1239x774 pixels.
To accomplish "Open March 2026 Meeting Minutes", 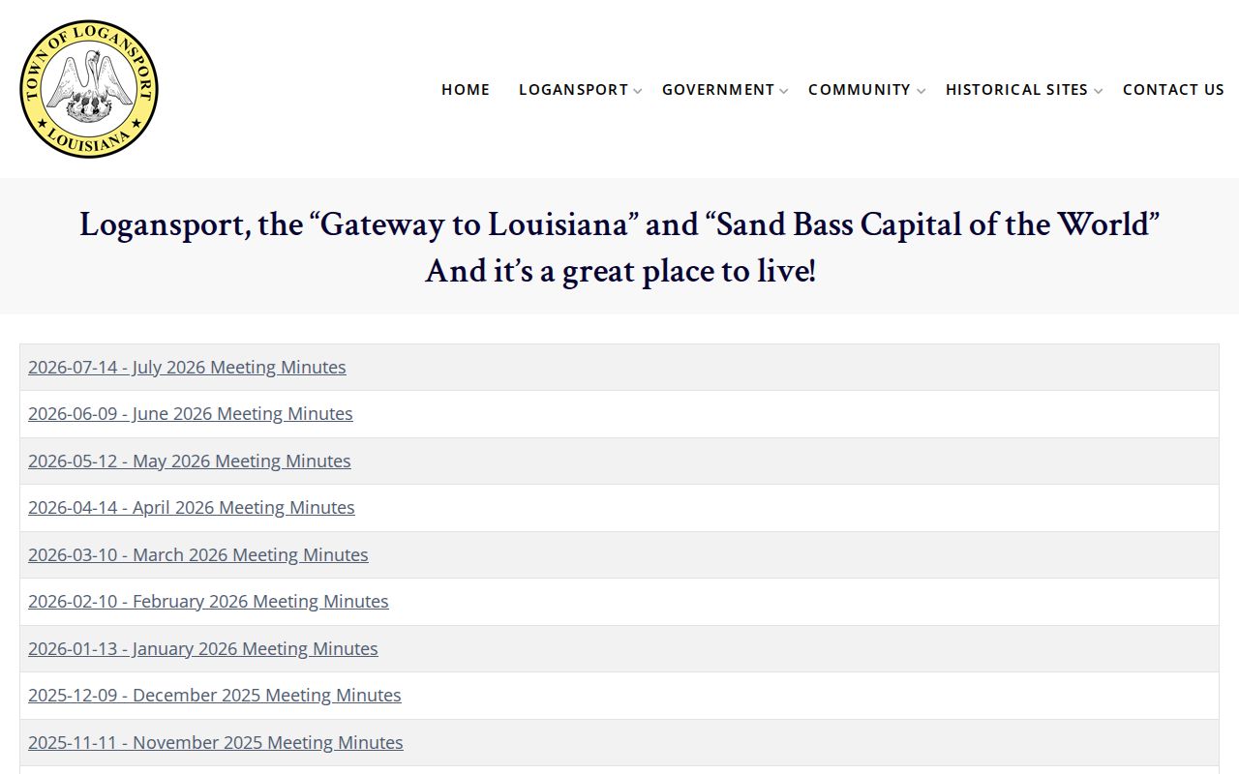I will click(x=198, y=555).
